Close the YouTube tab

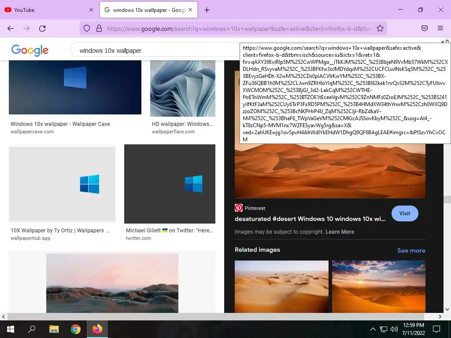tap(91, 10)
